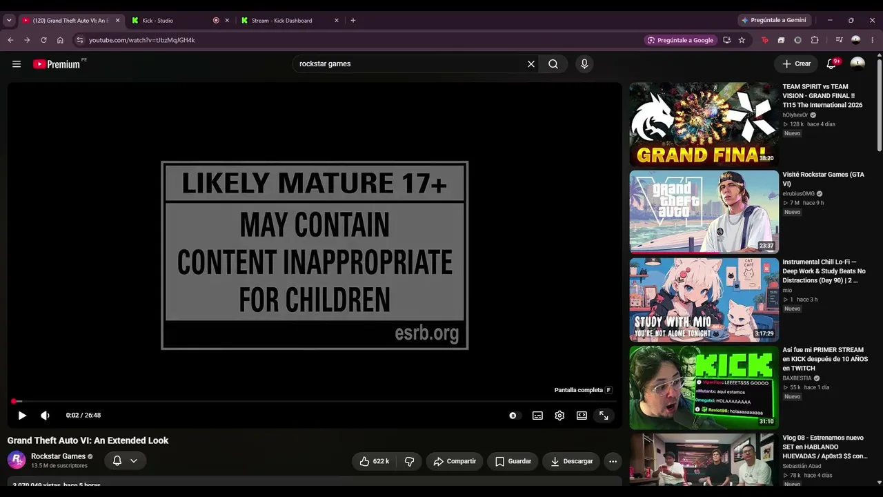Switch to theater mode in the player

[x=582, y=416]
